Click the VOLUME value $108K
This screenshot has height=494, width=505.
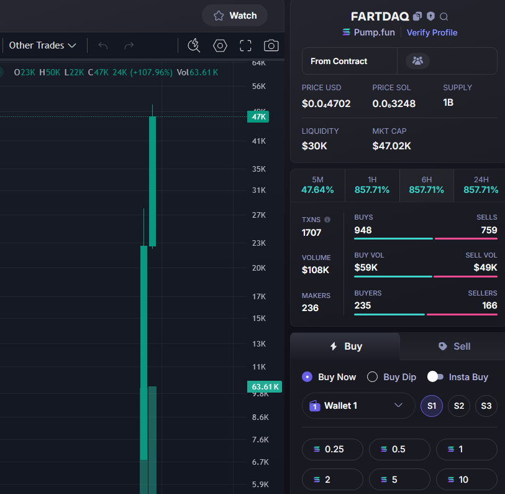pyautogui.click(x=316, y=270)
